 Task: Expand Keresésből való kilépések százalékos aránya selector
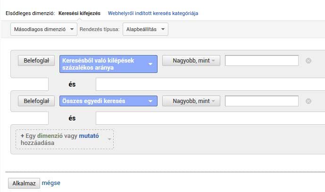click(x=108, y=64)
